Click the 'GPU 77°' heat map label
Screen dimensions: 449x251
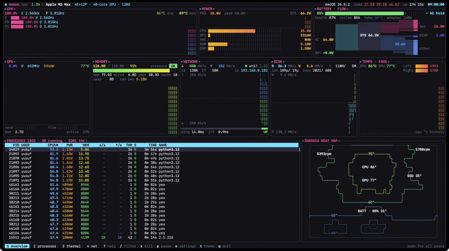click(369, 180)
